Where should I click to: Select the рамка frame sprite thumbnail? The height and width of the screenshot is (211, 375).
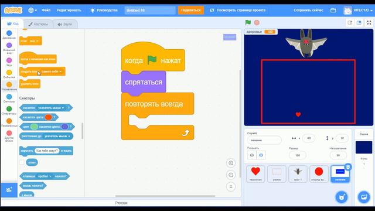[x=277, y=174]
